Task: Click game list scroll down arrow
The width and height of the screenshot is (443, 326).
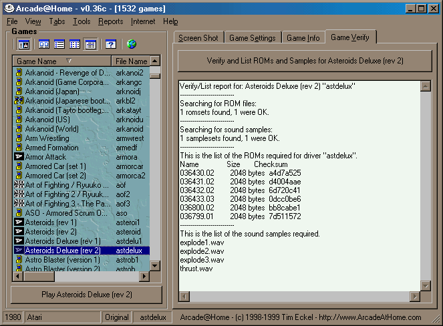Action: pos(155,266)
